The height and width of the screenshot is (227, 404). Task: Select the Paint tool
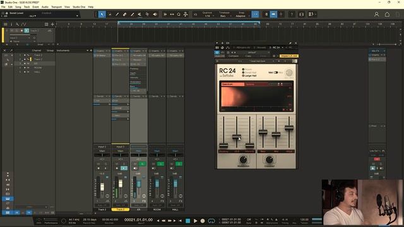click(132, 15)
